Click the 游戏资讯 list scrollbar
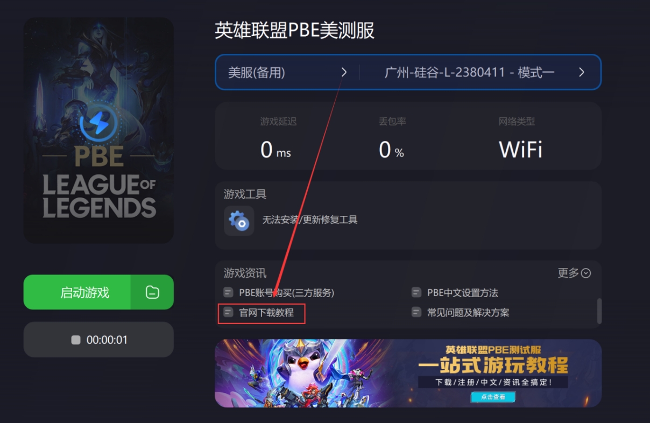This screenshot has width=650, height=423. [x=599, y=311]
